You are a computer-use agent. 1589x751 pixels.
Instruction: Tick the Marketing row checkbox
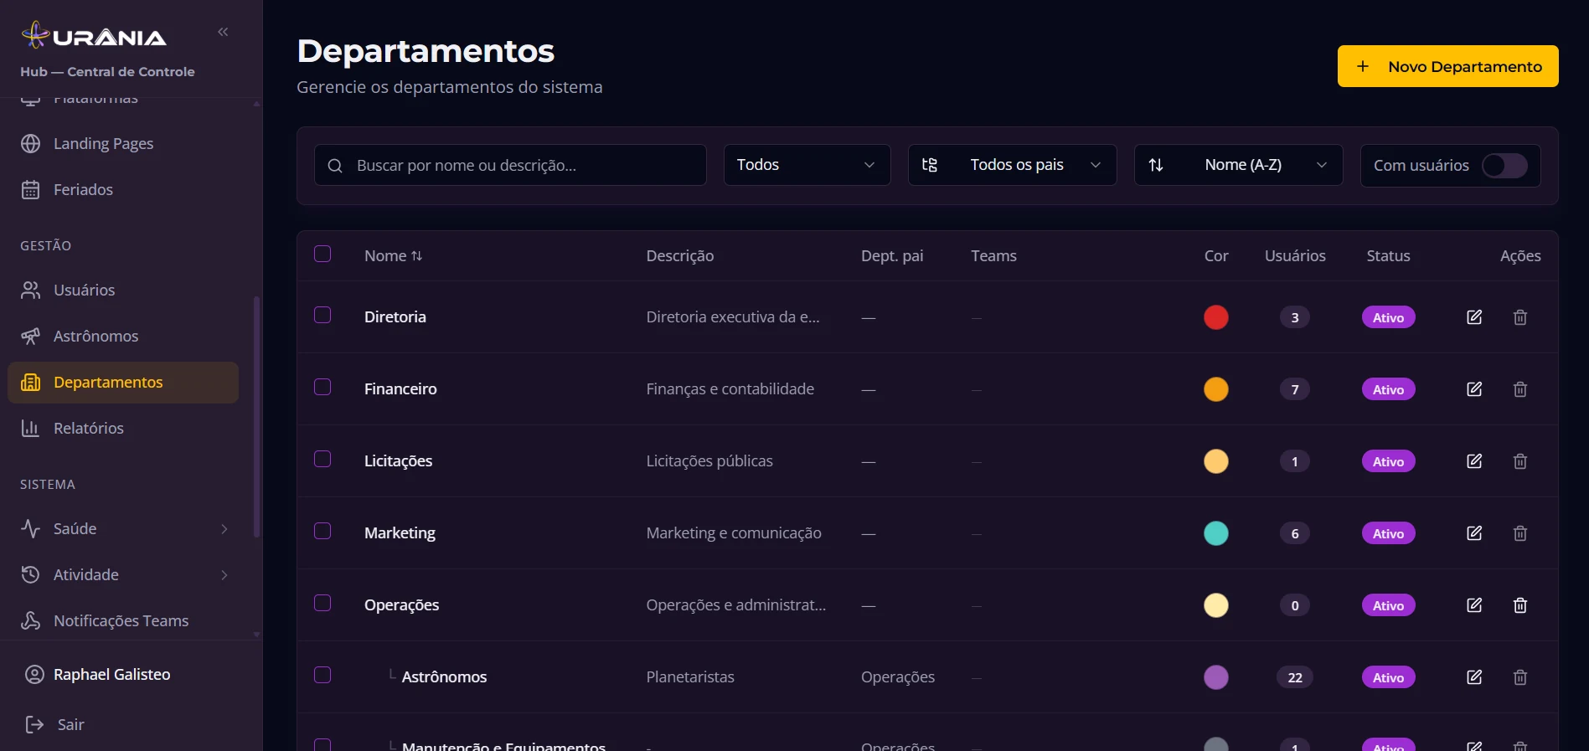click(322, 531)
